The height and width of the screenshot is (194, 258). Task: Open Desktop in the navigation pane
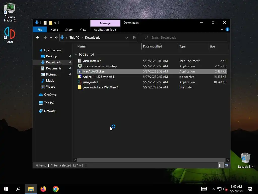(51, 56)
